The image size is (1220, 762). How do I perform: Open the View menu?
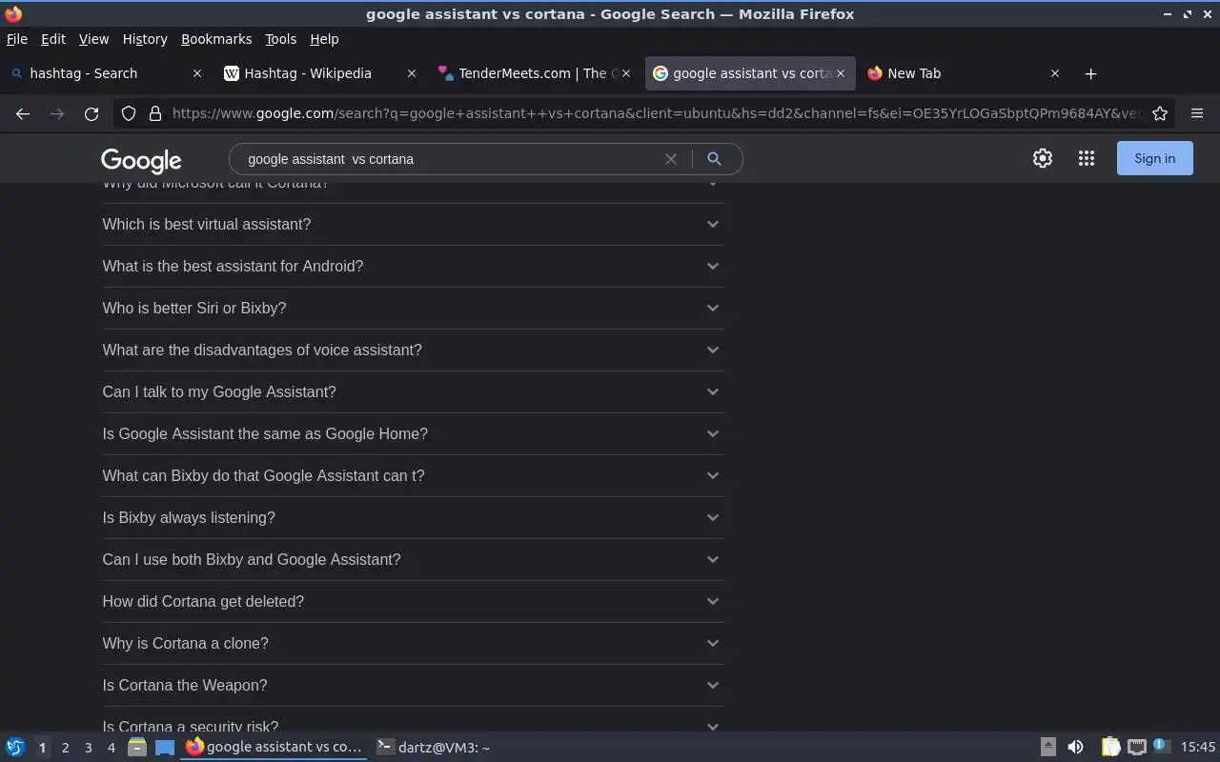click(x=93, y=39)
